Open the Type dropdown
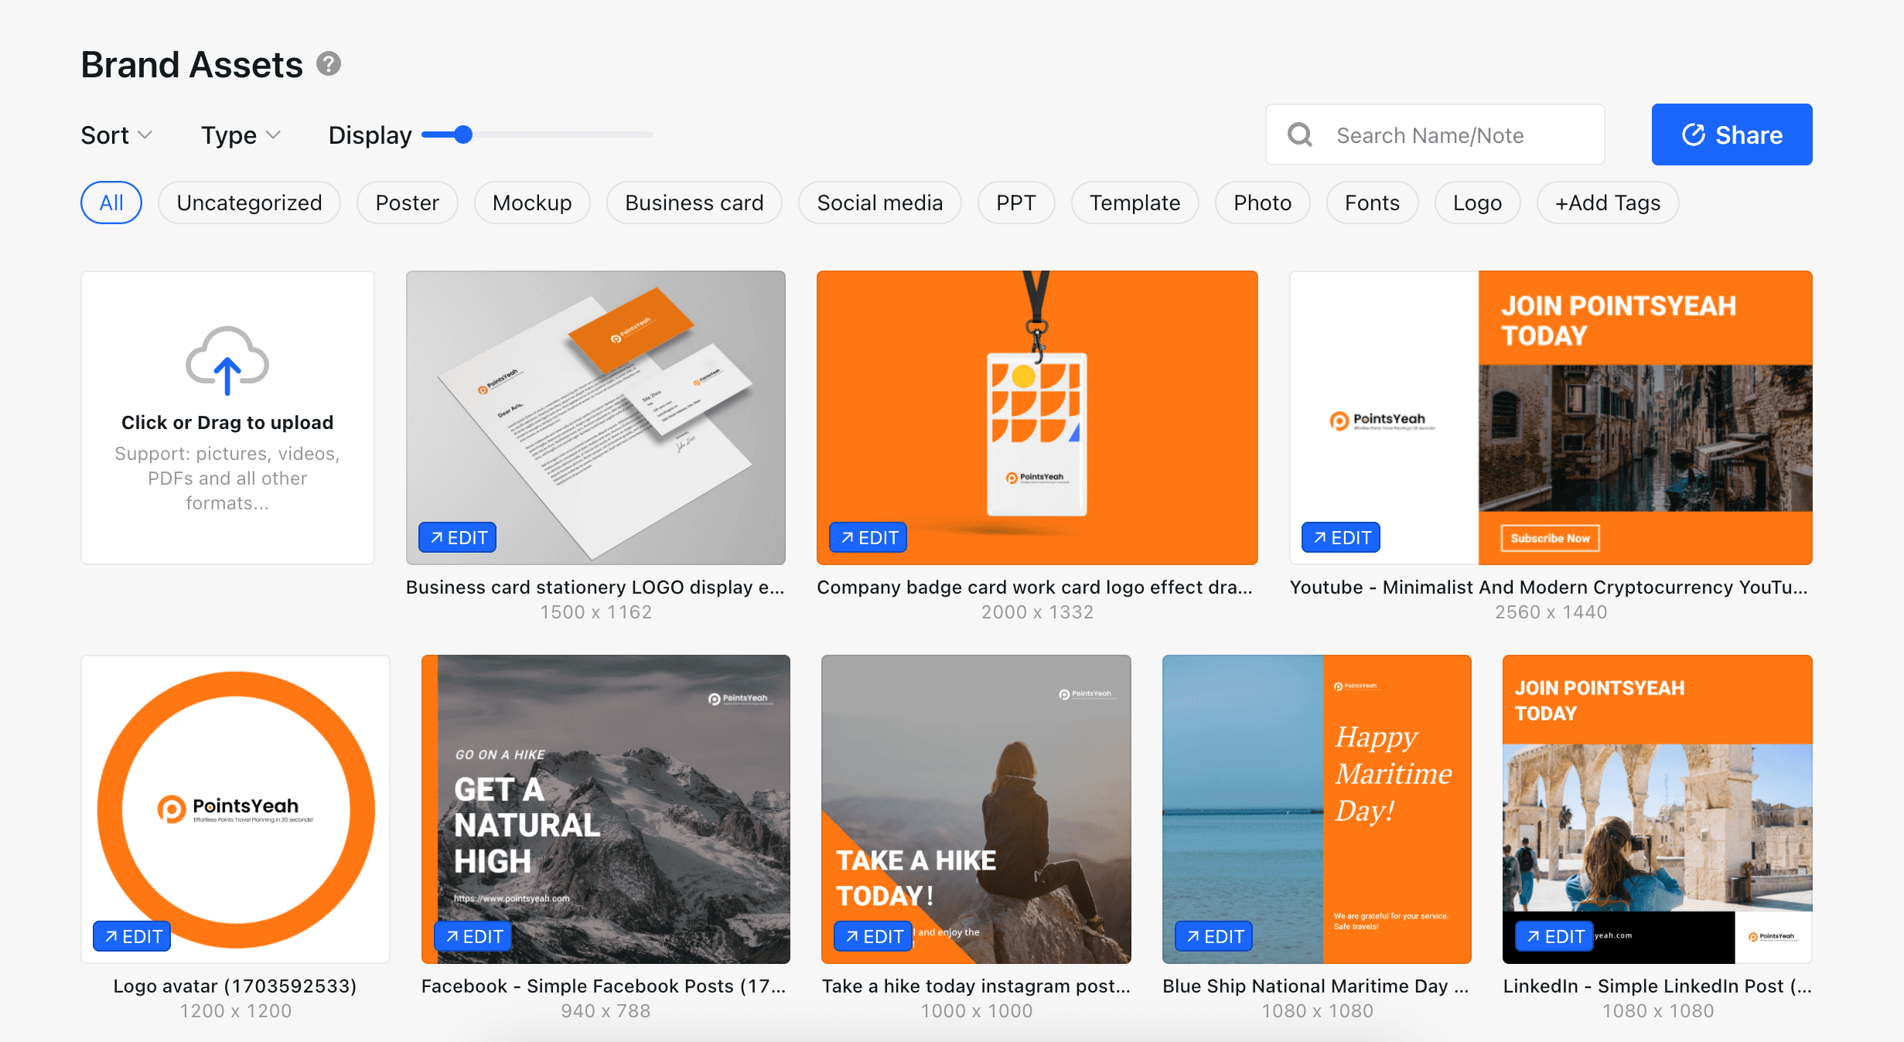1904x1042 pixels. coord(241,135)
